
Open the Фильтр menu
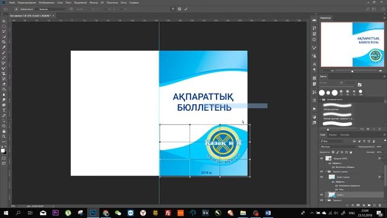[x=94, y=2]
